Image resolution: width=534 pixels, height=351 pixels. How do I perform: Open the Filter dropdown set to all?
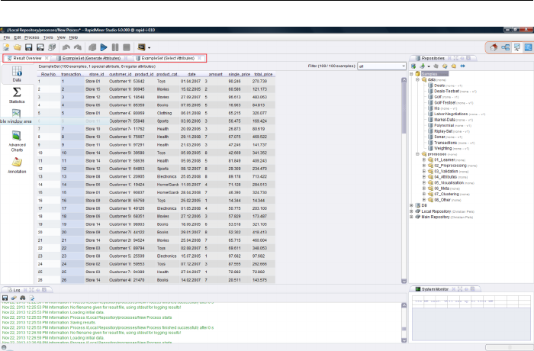click(x=381, y=66)
